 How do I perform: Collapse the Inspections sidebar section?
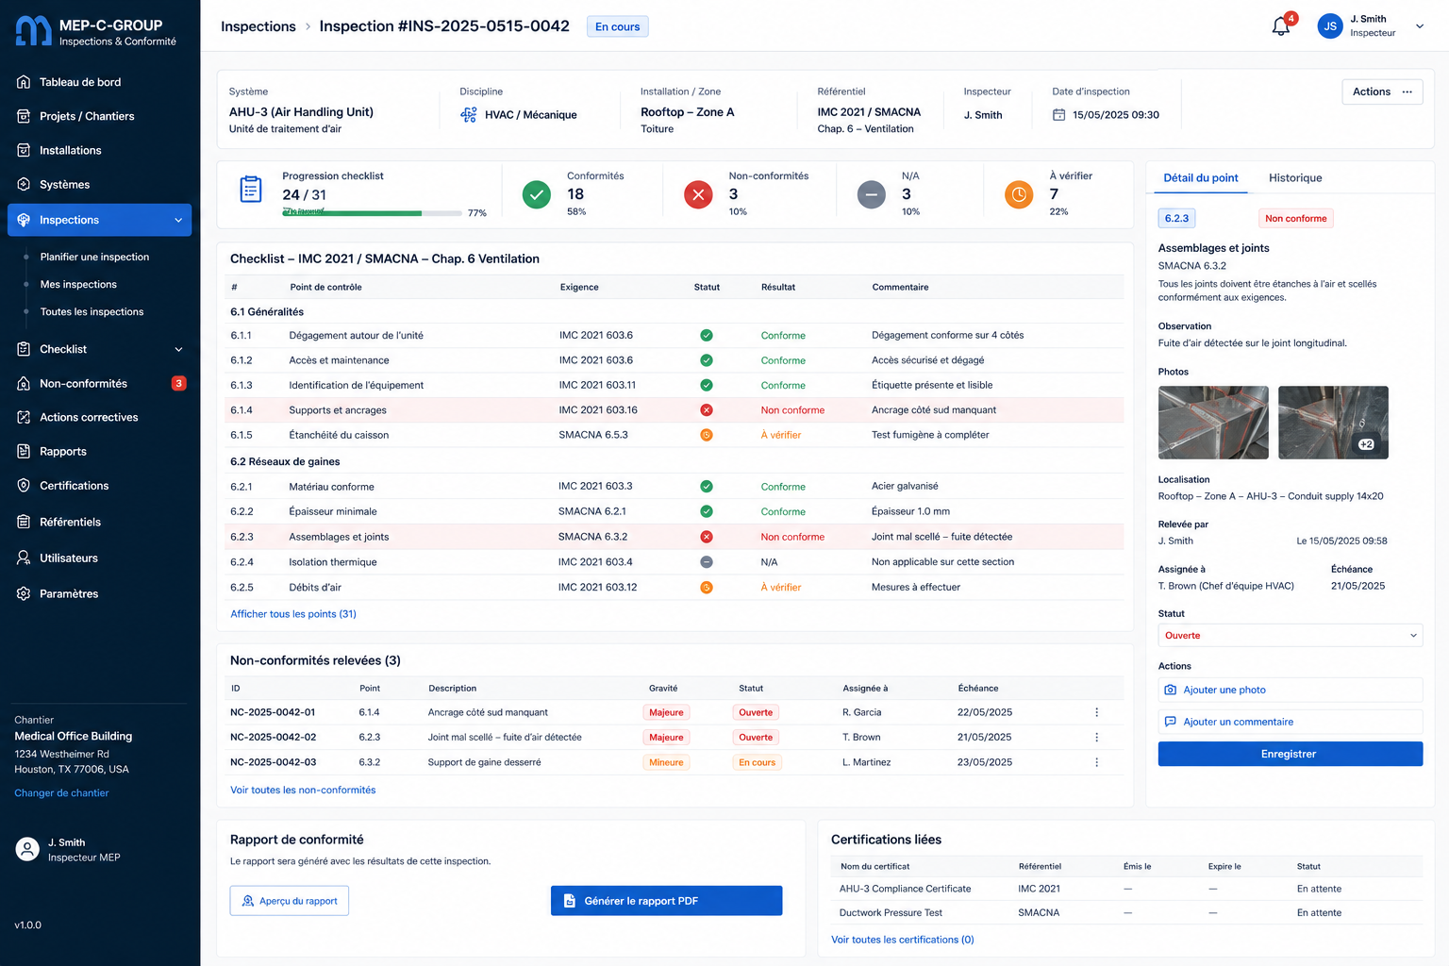click(x=178, y=220)
